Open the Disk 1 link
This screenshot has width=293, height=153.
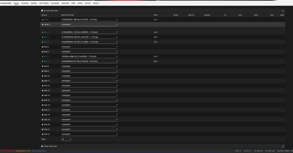46,32
